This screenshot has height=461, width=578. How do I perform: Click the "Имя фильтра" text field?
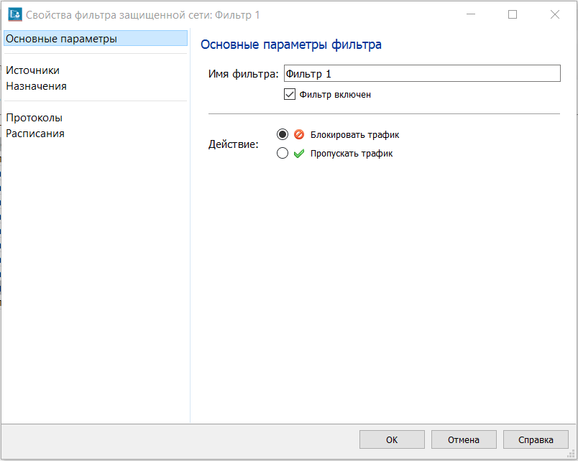pyautogui.click(x=421, y=73)
